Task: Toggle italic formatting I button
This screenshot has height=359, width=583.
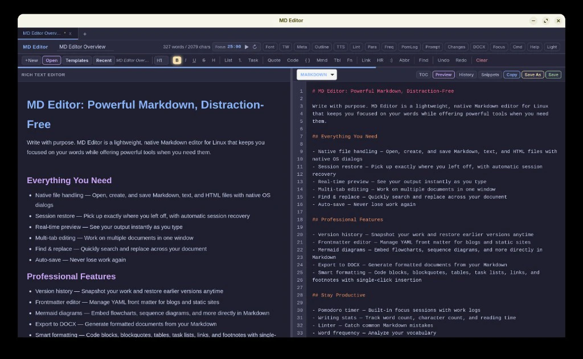Action: (x=186, y=60)
